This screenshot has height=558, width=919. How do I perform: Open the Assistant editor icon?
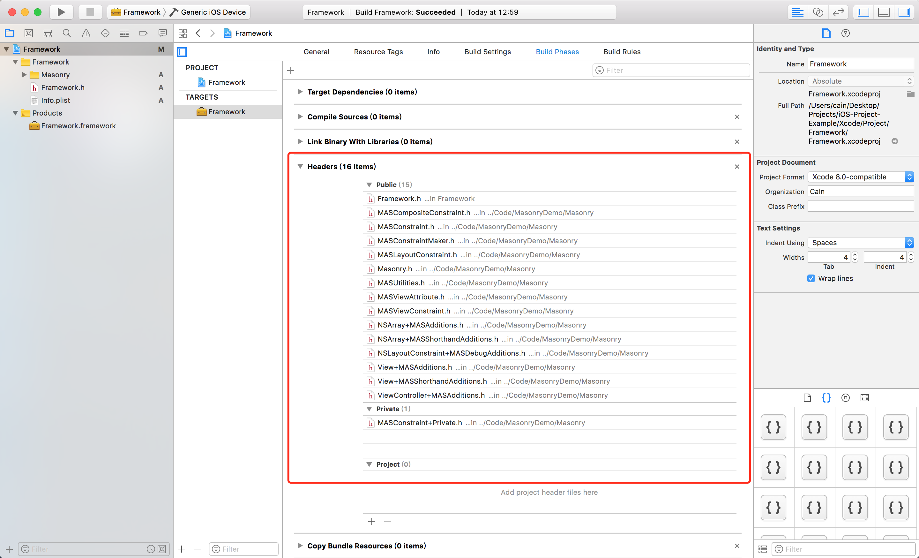point(818,12)
